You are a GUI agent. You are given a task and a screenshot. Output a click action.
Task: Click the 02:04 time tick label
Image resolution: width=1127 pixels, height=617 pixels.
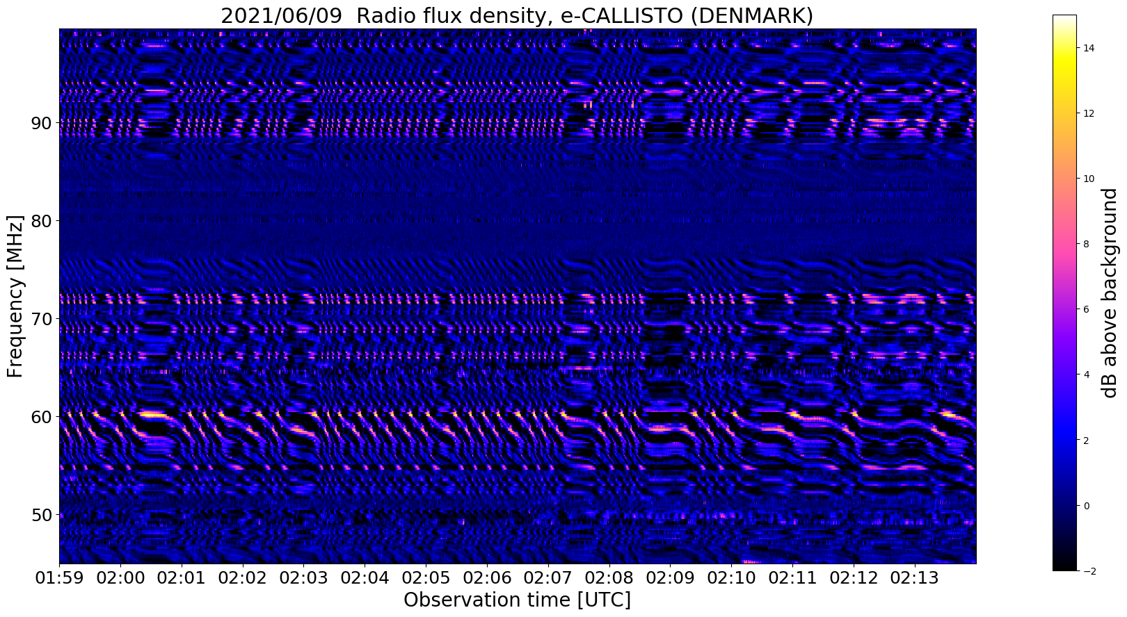point(365,578)
